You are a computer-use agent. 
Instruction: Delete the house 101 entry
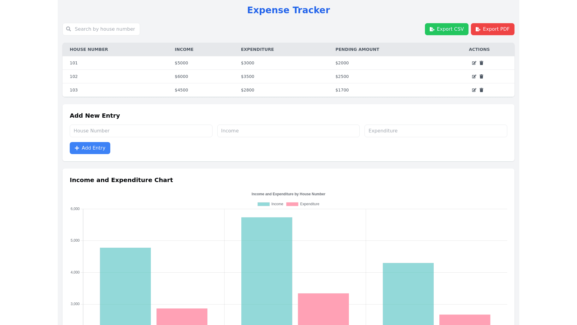pos(481,63)
